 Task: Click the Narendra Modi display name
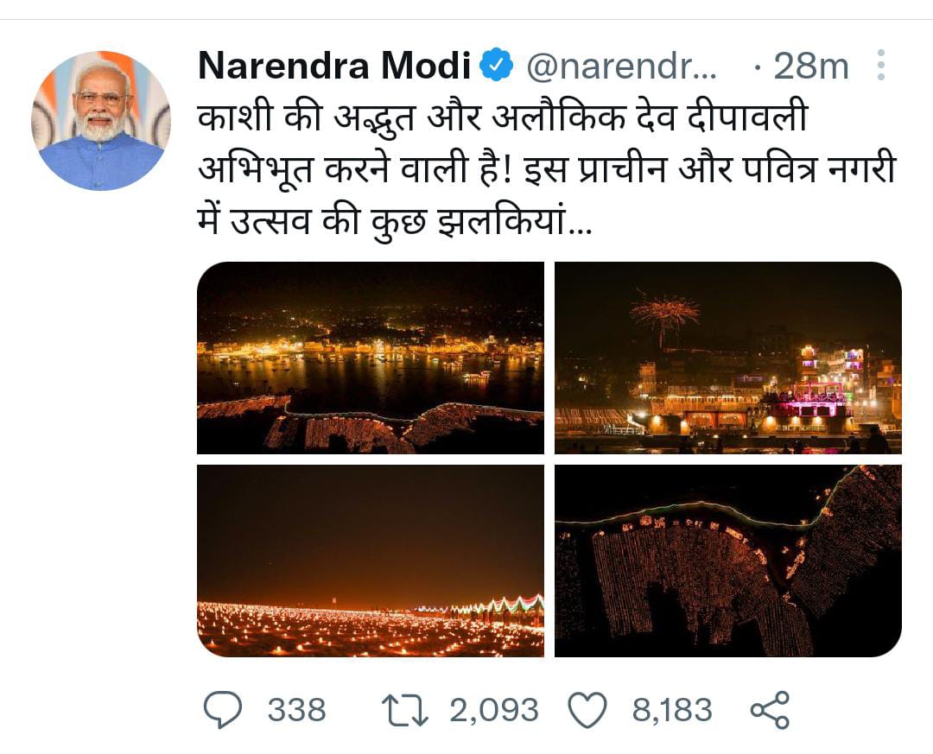[x=334, y=66]
